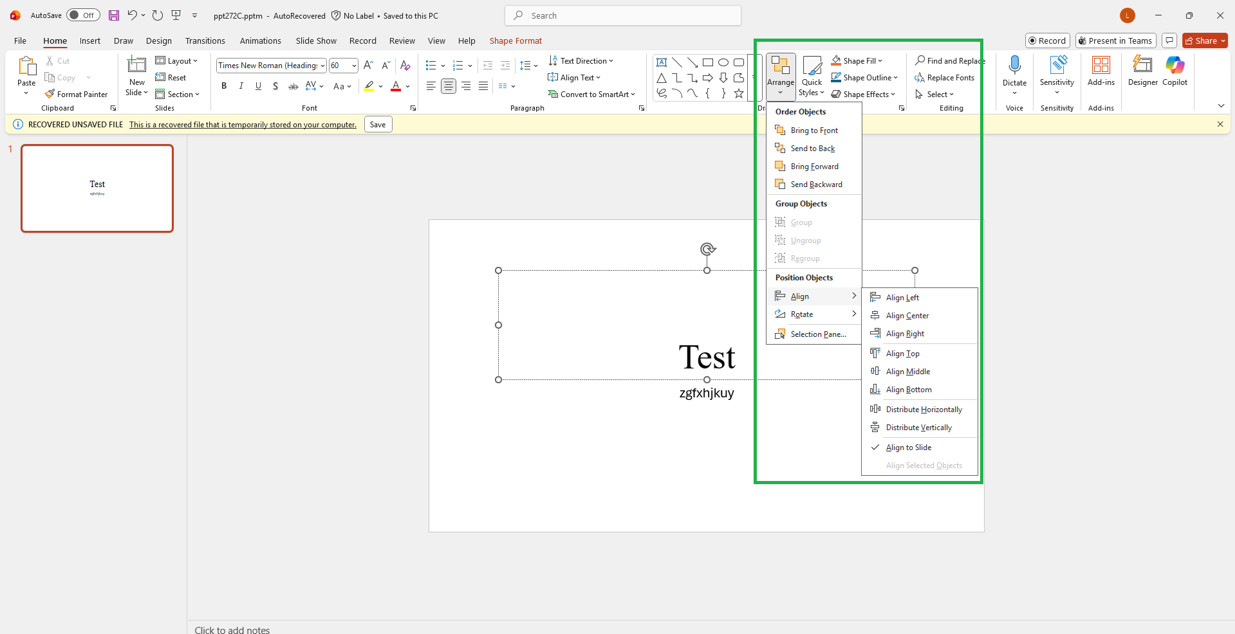Click the Undo arrow icon
Image resolution: width=1235 pixels, height=634 pixels.
coord(132,15)
